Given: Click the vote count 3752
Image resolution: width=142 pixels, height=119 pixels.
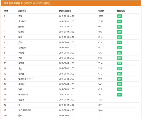Looking at the screenshot, I should 100,115.
